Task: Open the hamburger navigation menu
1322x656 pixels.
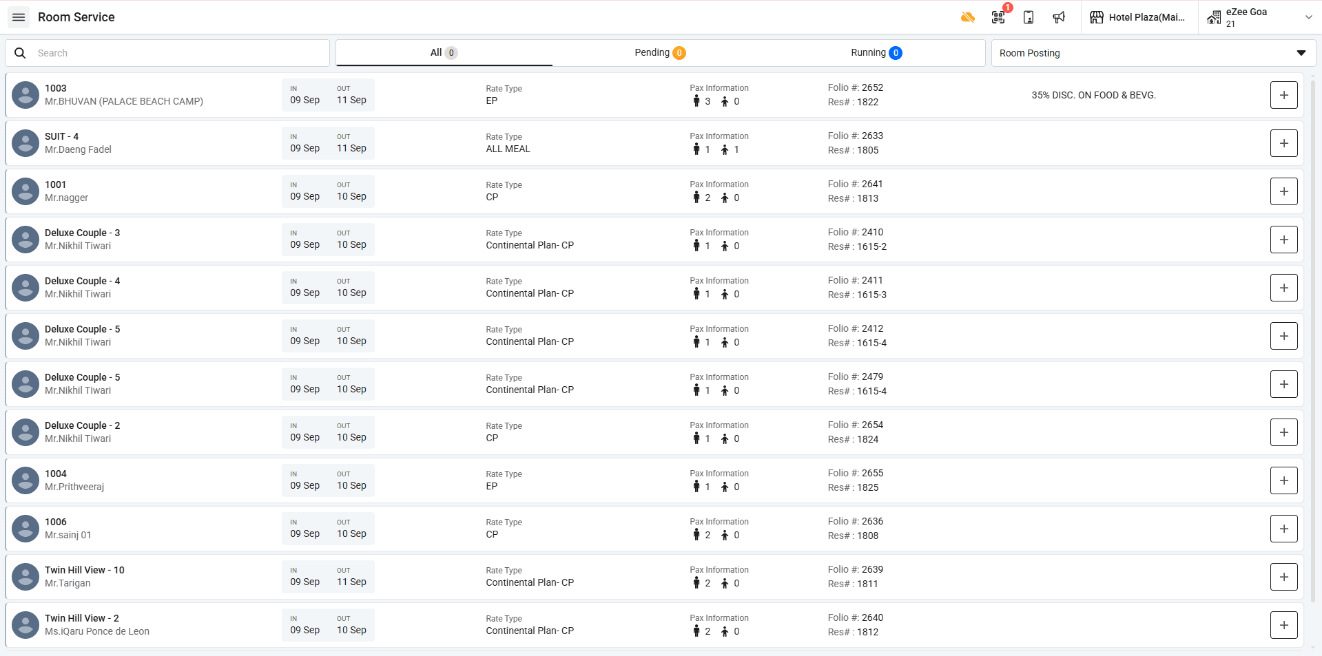Action: (x=19, y=17)
